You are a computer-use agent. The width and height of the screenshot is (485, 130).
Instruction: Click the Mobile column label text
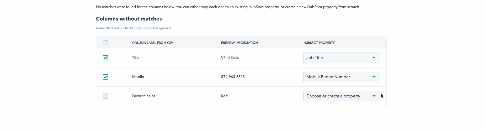point(138,77)
